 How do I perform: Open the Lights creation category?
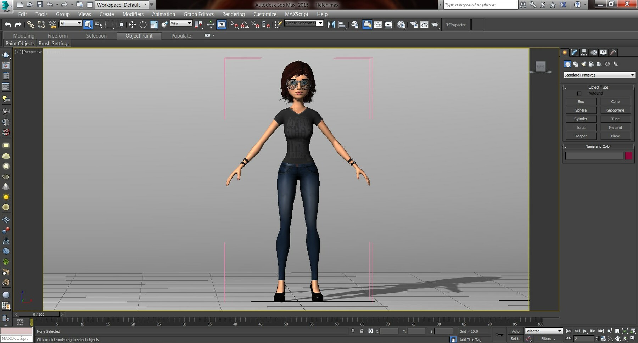[583, 64]
